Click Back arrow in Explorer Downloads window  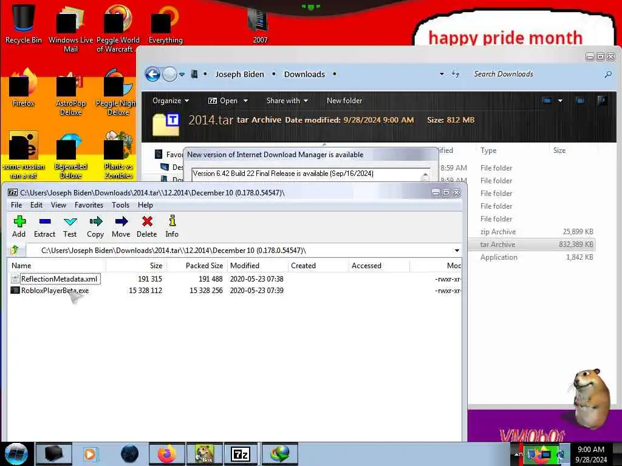tap(152, 74)
